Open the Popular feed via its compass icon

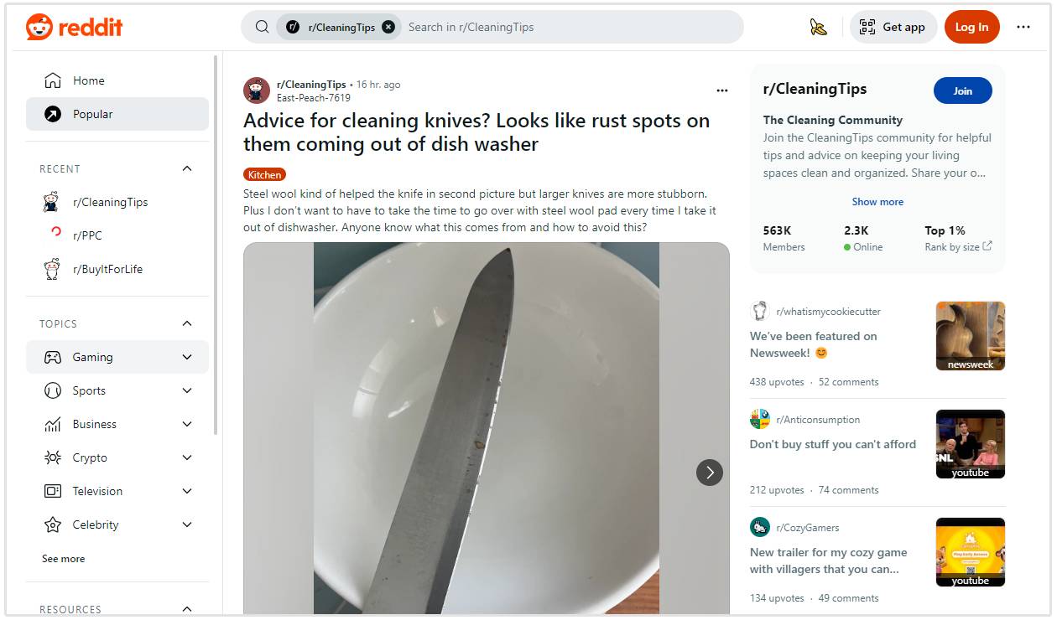pos(52,114)
